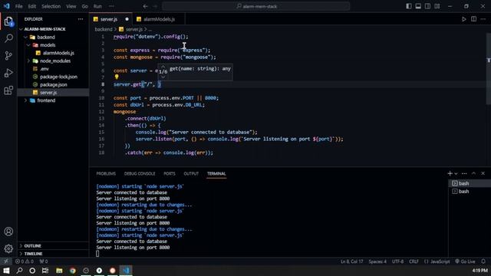Open File Explorer from the taskbar
This screenshot has width=491, height=276.
pos(59,271)
